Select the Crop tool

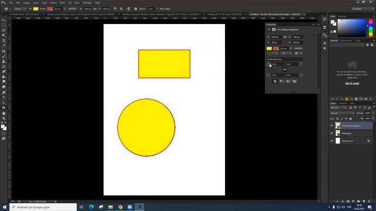point(4,40)
